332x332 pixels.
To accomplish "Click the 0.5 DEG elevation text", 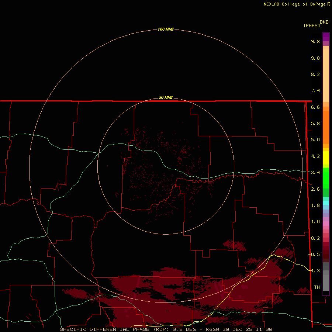I will click(x=184, y=329).
